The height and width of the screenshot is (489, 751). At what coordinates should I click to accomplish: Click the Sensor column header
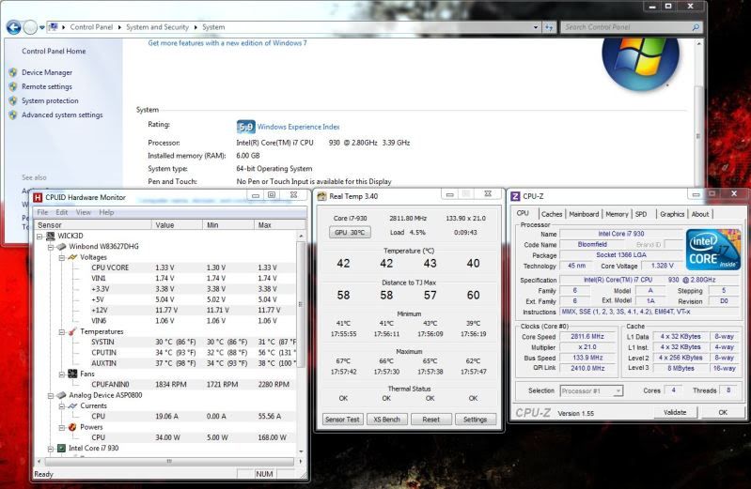pyautogui.click(x=93, y=225)
